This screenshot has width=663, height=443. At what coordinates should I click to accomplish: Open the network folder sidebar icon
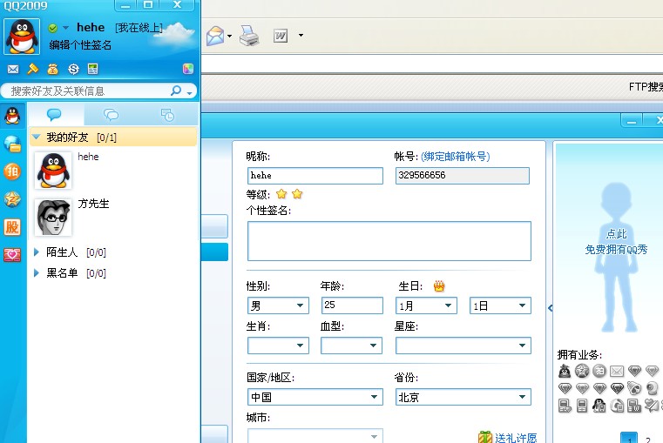12,144
